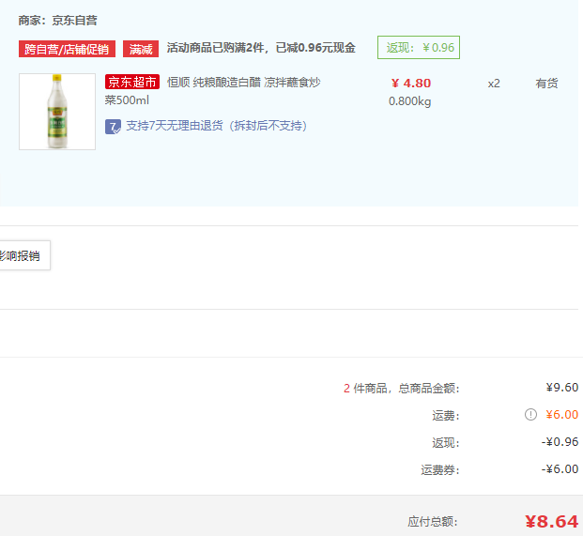Click the payable total ¥8.64
This screenshot has height=536, width=583.
click(x=552, y=522)
